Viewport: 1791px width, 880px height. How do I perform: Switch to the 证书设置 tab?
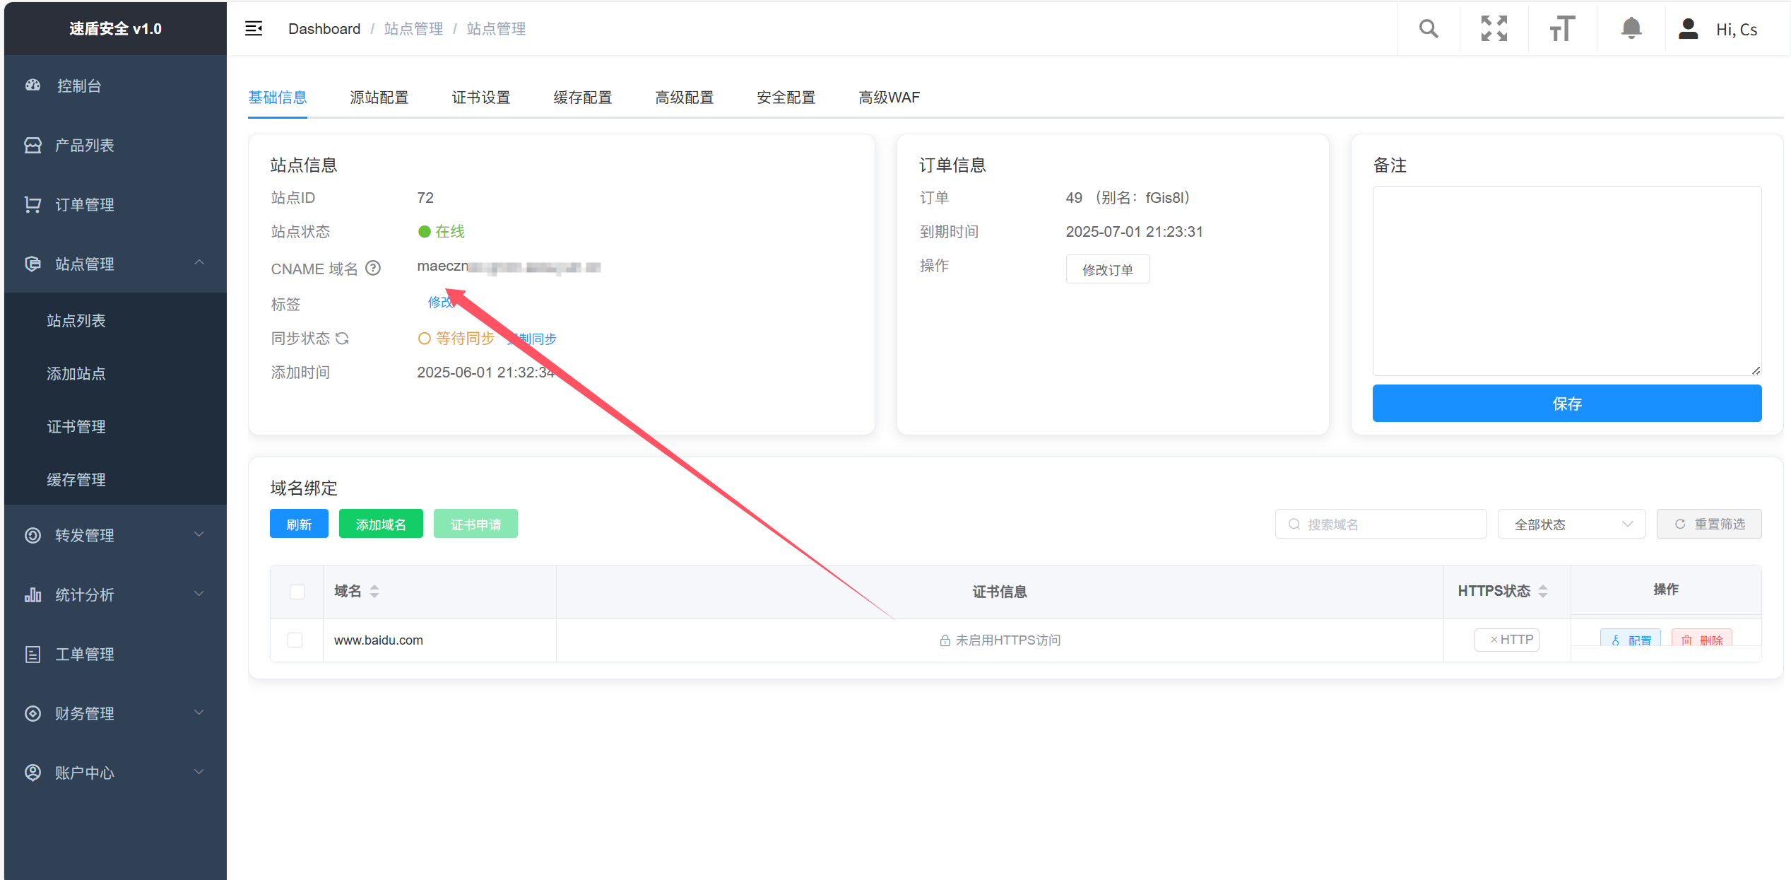click(481, 98)
